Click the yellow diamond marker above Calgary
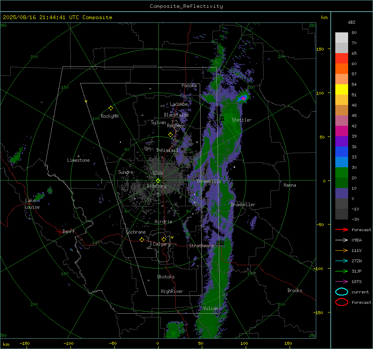 click(x=164, y=239)
